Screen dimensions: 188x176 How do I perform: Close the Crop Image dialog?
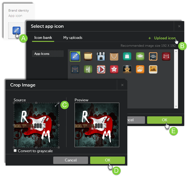(x=122, y=85)
